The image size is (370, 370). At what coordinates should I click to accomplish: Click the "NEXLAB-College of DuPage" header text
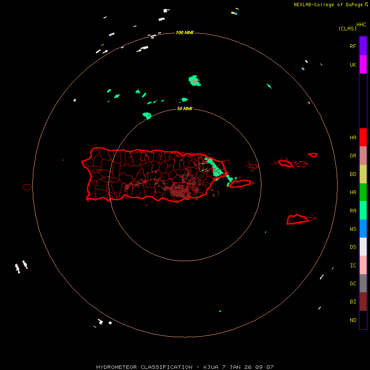click(328, 5)
